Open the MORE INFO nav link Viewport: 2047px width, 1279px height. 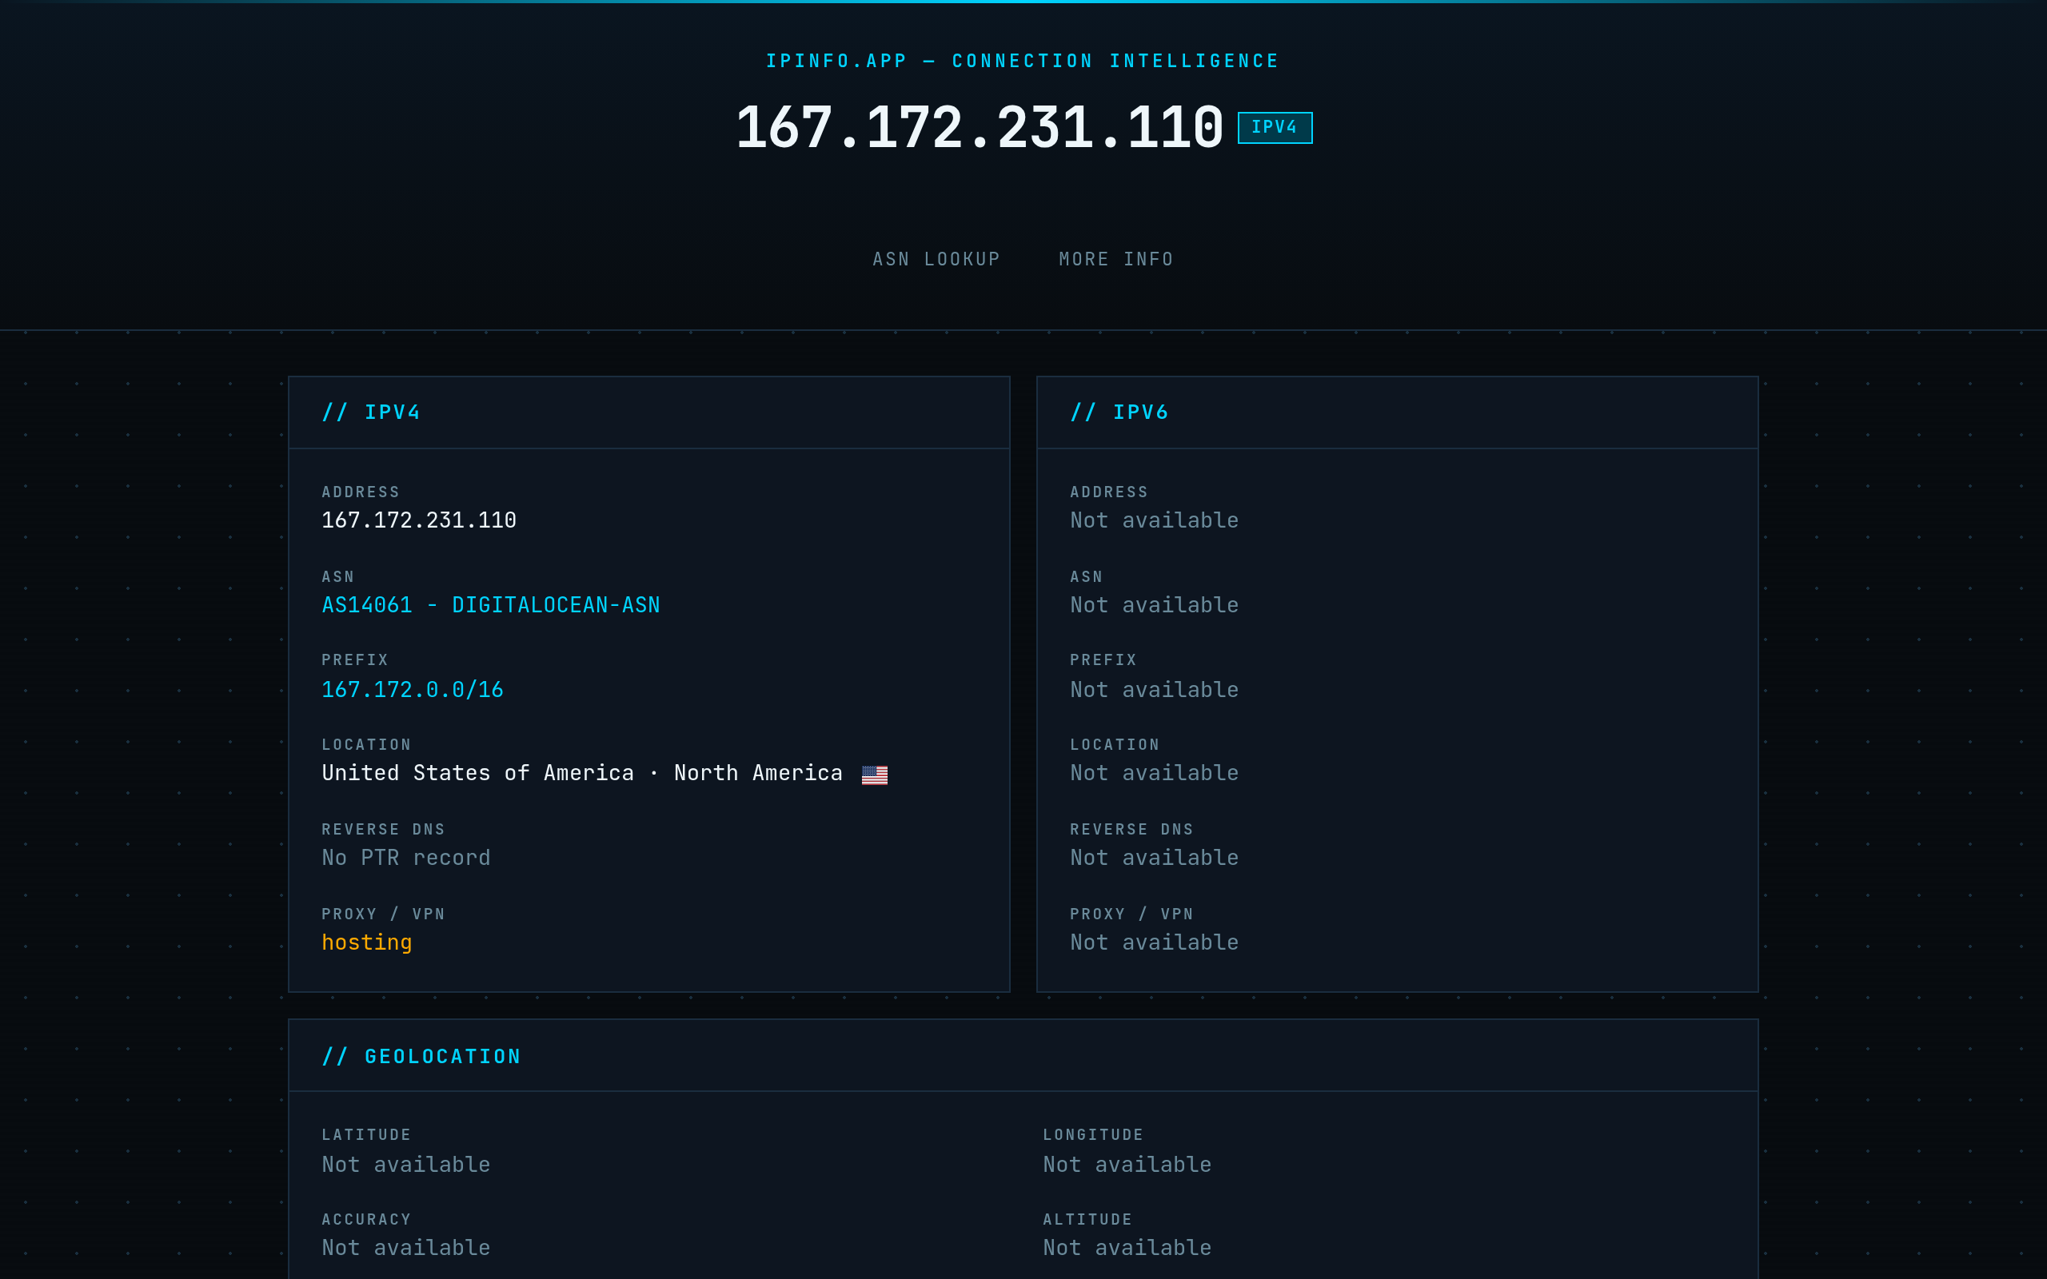pos(1115,259)
